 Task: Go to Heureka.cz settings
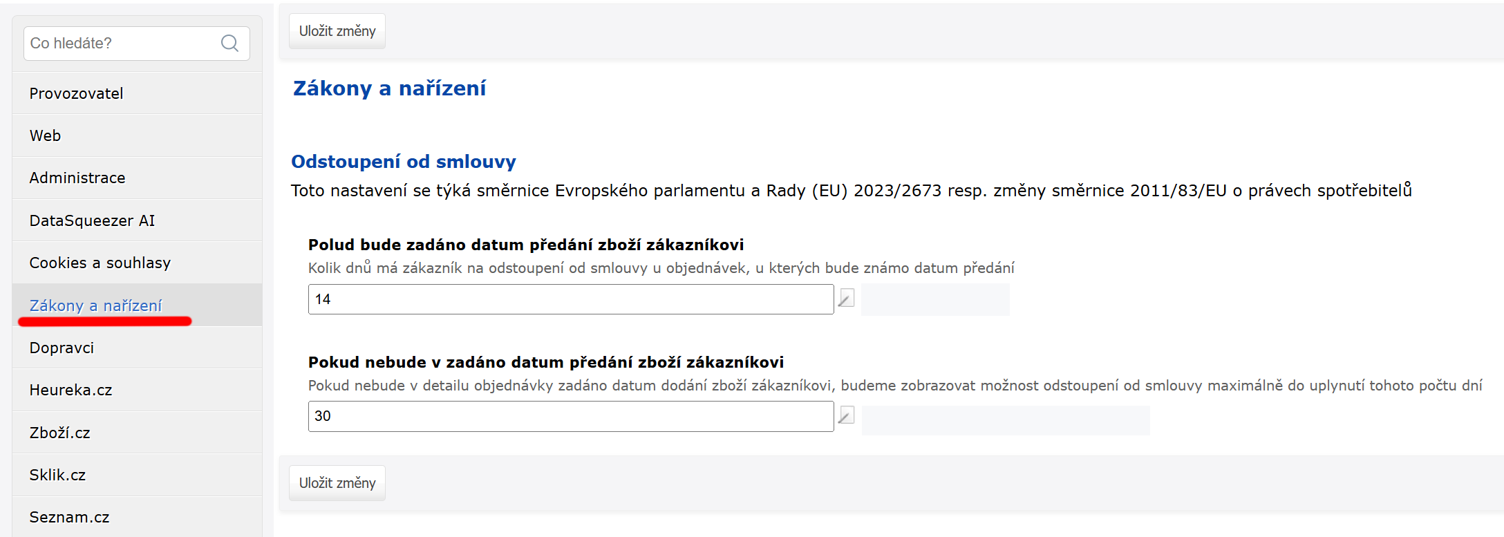[x=137, y=390]
